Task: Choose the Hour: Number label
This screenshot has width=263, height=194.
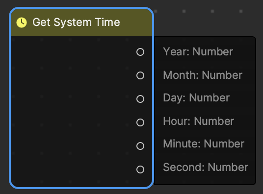Action: pyautogui.click(x=199, y=121)
